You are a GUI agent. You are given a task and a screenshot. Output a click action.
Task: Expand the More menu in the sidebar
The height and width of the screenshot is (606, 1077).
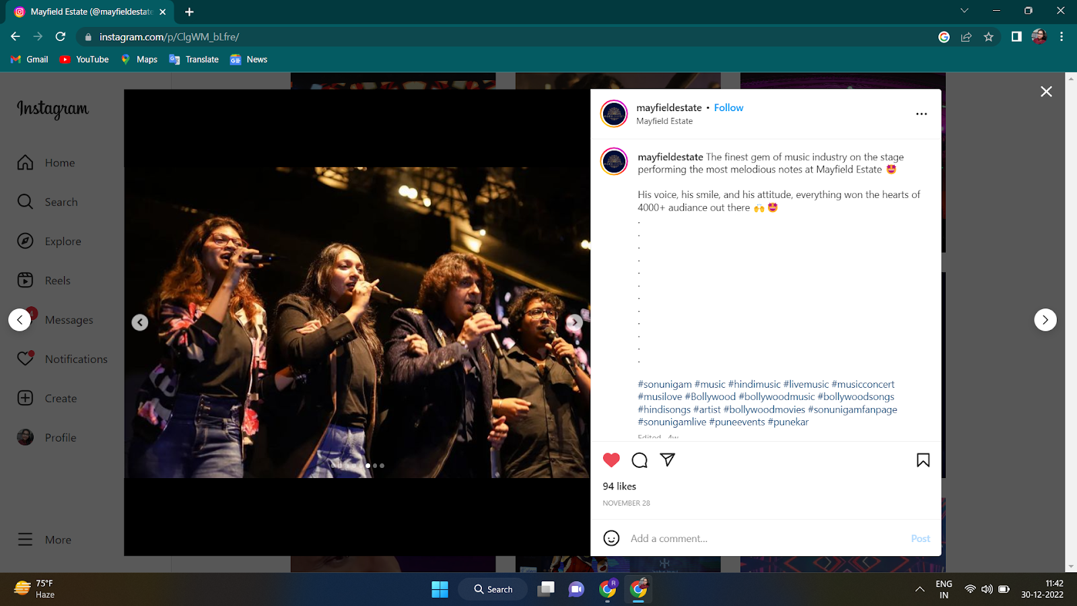click(44, 540)
